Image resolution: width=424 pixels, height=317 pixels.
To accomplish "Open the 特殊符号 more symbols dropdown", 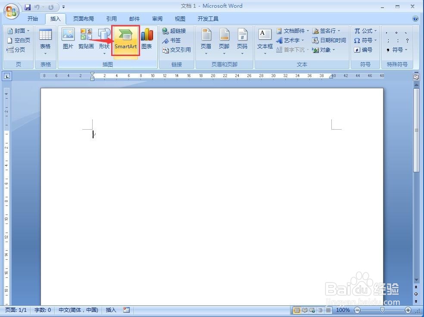I will click(397, 50).
